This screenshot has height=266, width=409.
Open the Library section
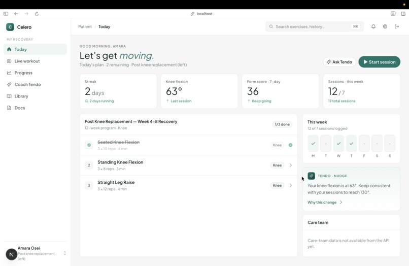pos(35,96)
